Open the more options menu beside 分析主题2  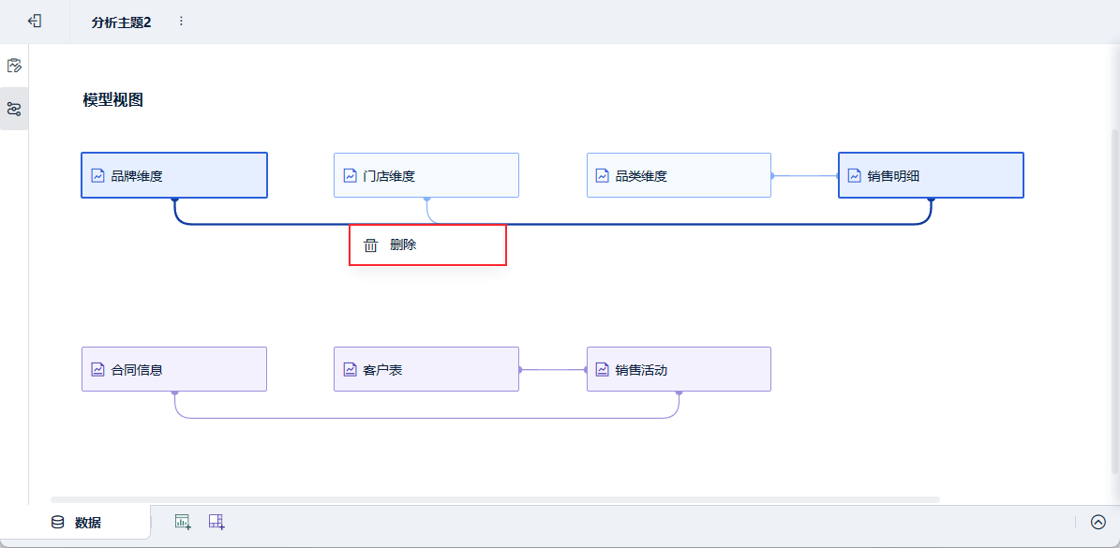181,21
